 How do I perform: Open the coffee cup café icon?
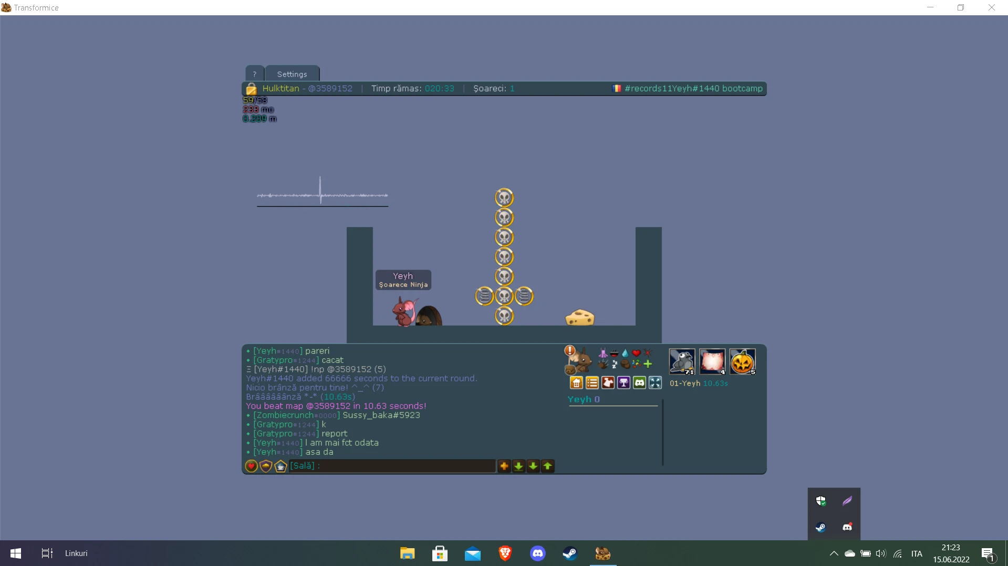point(280,466)
